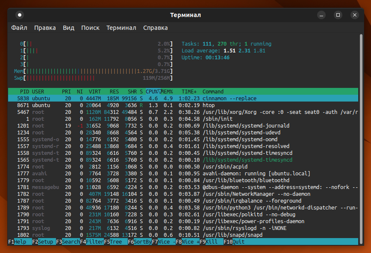371x253 pixels.
Task: Sort by VIRT column header
Action: [94, 91]
